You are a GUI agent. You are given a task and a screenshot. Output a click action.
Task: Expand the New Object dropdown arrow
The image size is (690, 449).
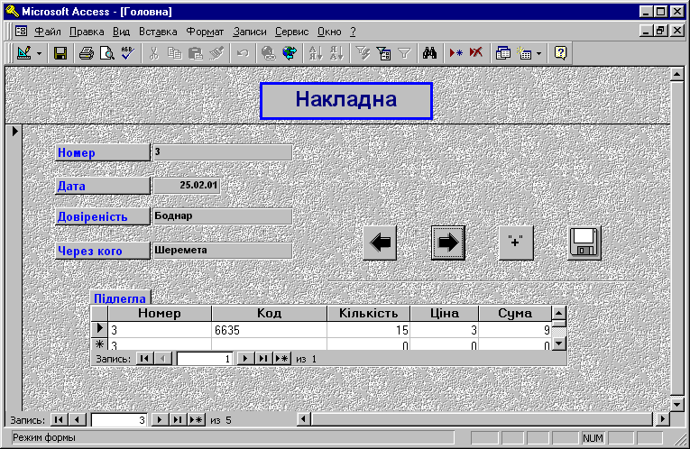pyautogui.click(x=539, y=54)
